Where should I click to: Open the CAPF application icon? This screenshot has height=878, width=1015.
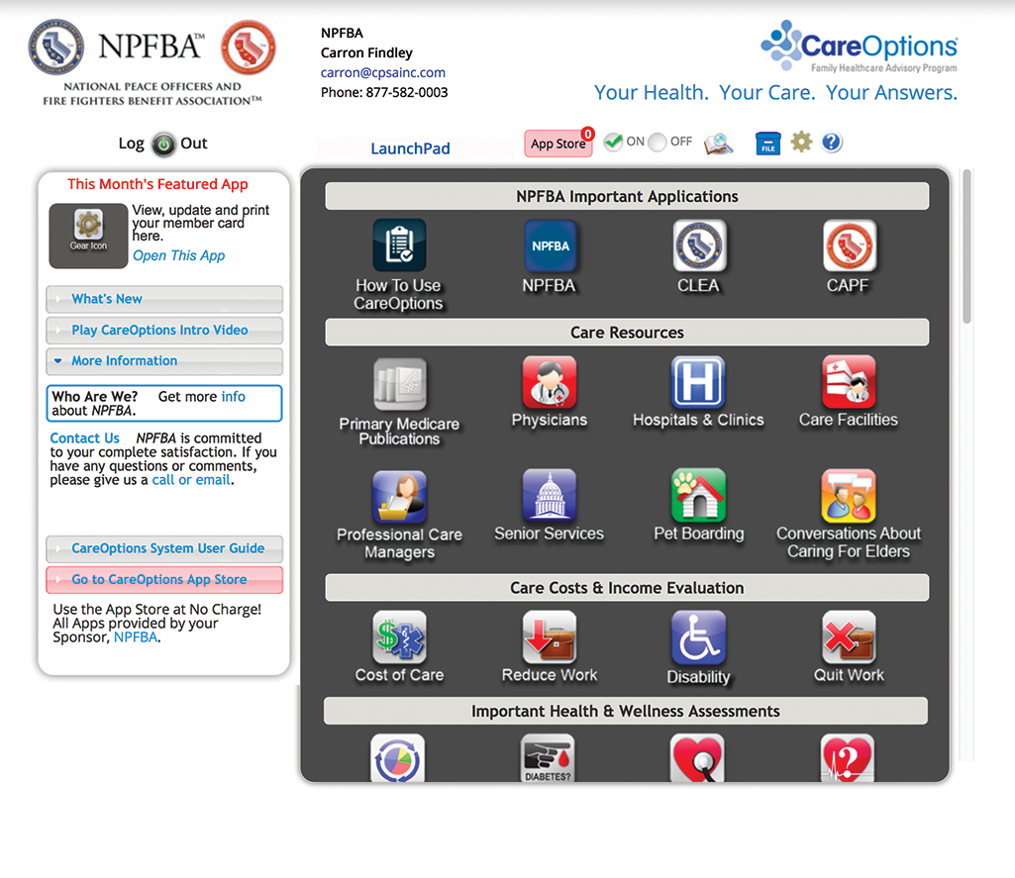(x=850, y=245)
